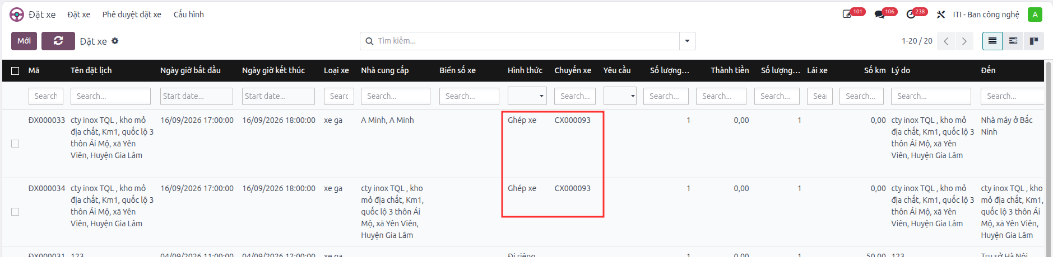The width and height of the screenshot is (1053, 257).
Task: Focus the Biển số xe search filter
Action: tap(469, 96)
